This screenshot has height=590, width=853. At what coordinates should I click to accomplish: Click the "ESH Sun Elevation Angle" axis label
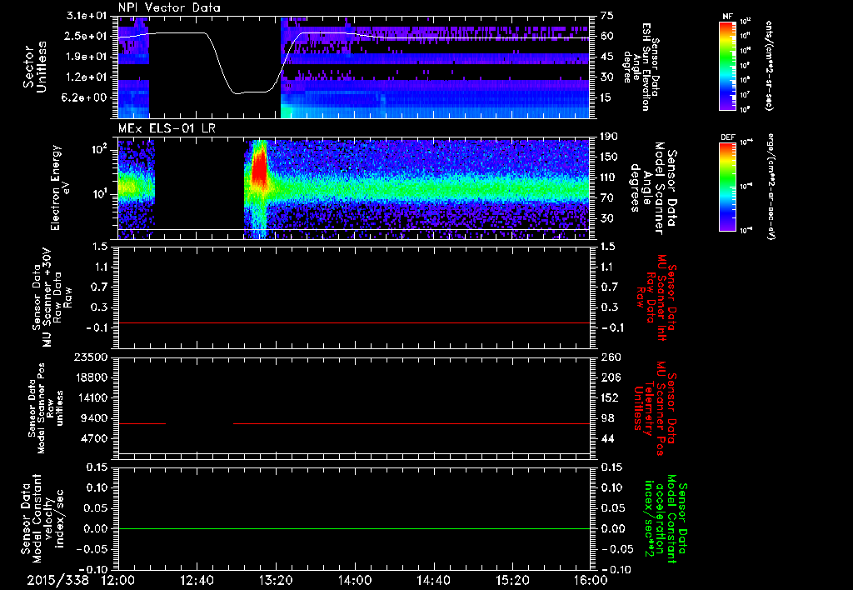tap(641, 67)
